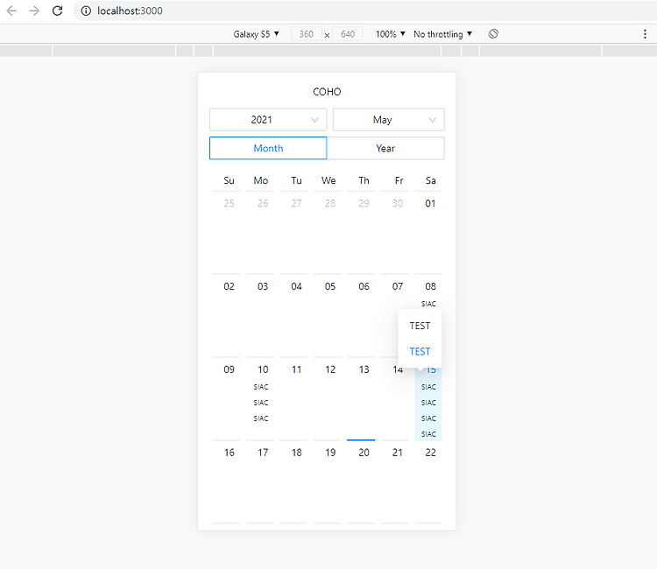Select date 10 in the calendar
This screenshot has width=657, height=569.
263,369
